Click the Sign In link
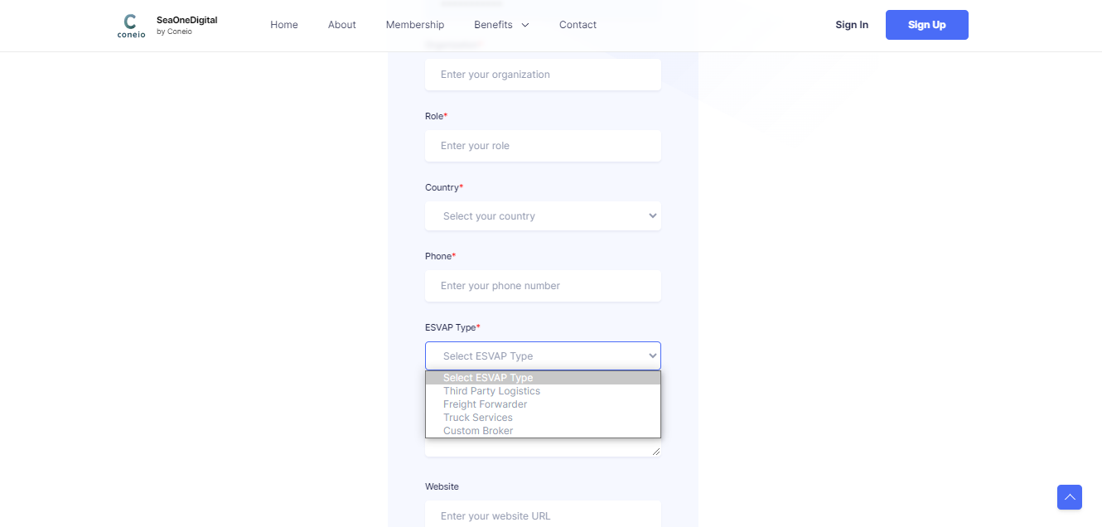1102x527 pixels. click(852, 25)
